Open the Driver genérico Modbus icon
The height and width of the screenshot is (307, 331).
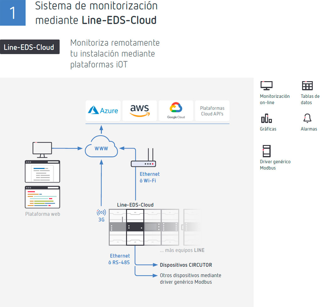[x=267, y=151]
